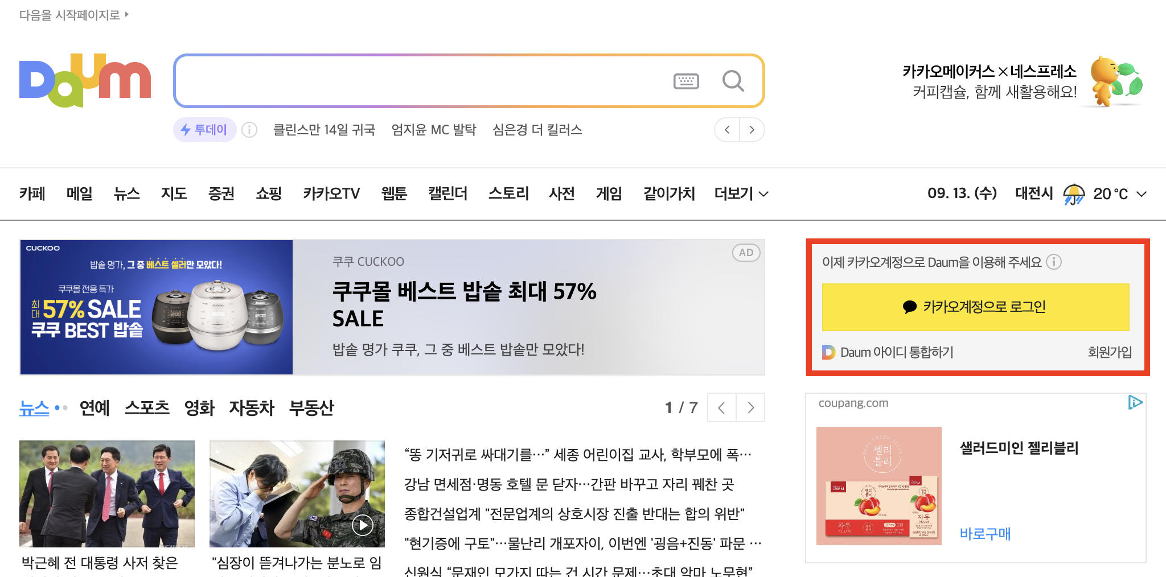Image resolution: width=1166 pixels, height=577 pixels.
Task: Click trending keyword 클린스만 14일 귀국
Action: [325, 130]
